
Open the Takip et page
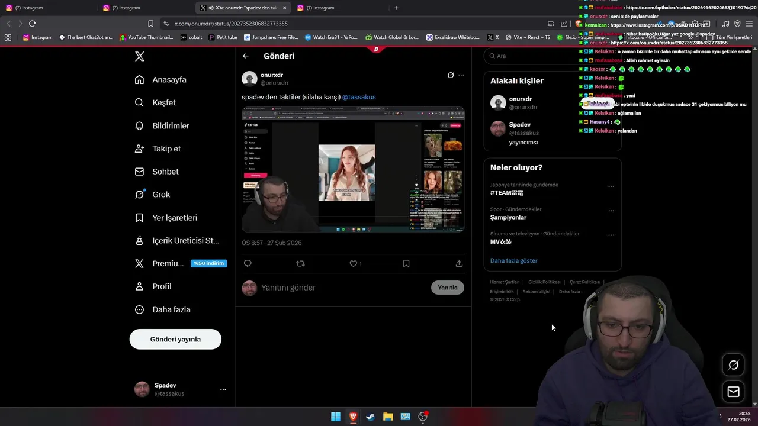pos(158,149)
